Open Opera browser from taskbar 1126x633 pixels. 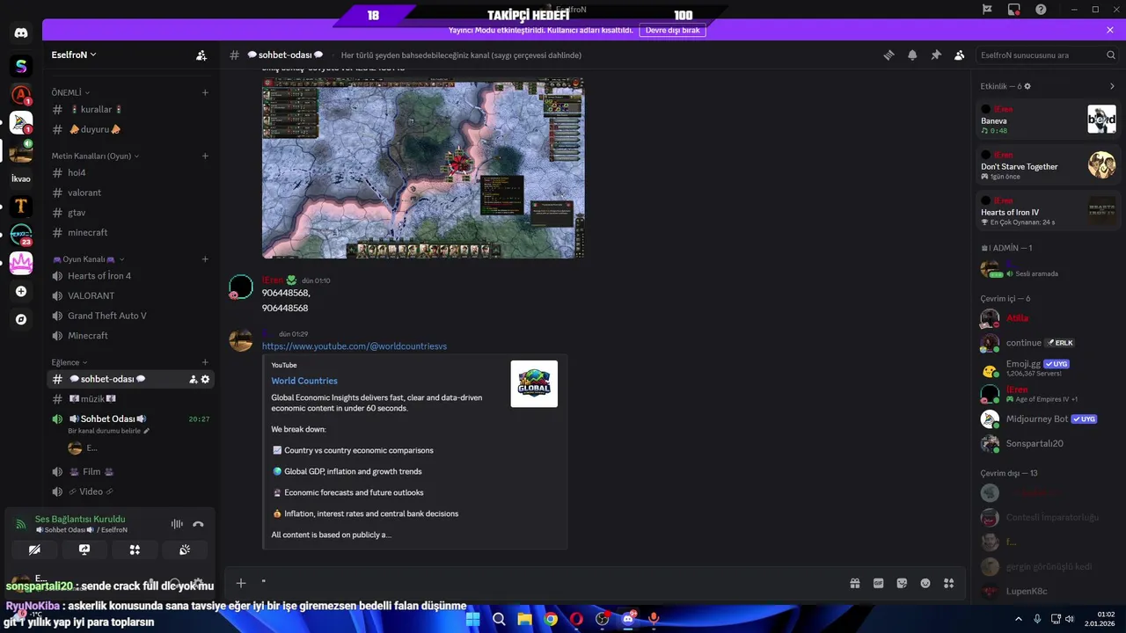click(576, 619)
